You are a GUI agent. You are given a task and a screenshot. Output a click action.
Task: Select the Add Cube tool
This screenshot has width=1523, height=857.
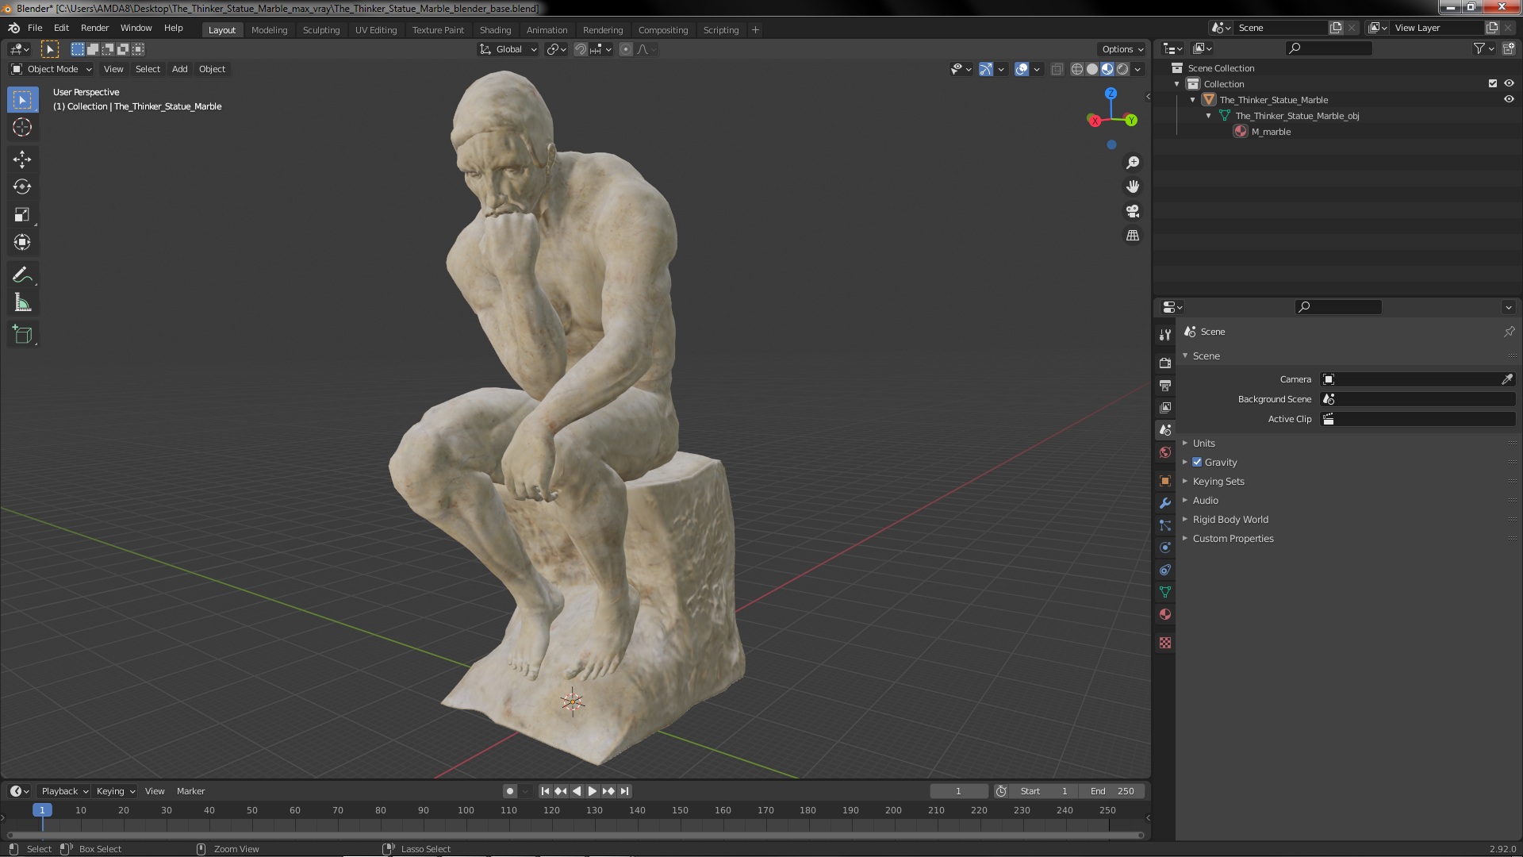(22, 335)
